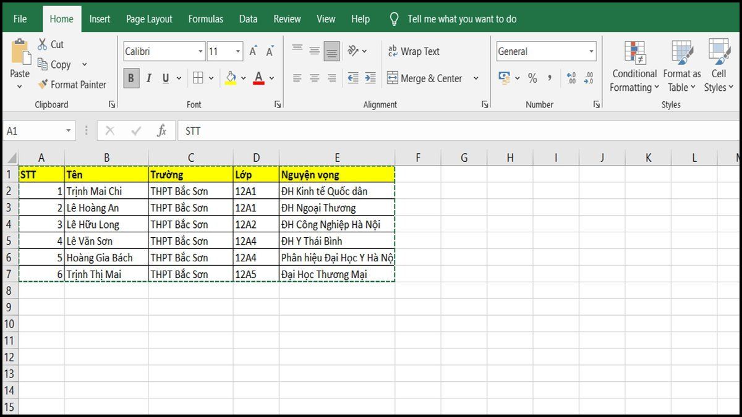The width and height of the screenshot is (742, 417).
Task: Open the Font Color dropdown arrow
Action: [271, 78]
